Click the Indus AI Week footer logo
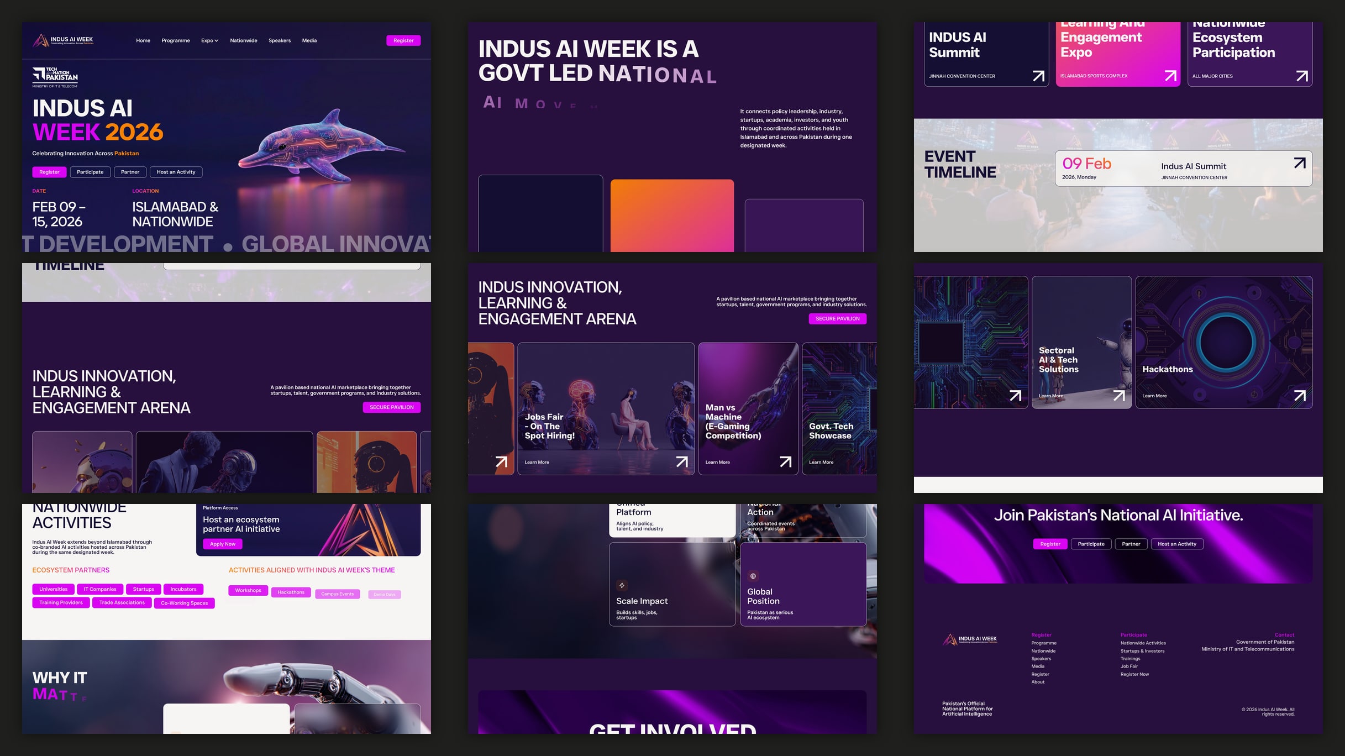This screenshot has height=756, width=1345. 970,639
